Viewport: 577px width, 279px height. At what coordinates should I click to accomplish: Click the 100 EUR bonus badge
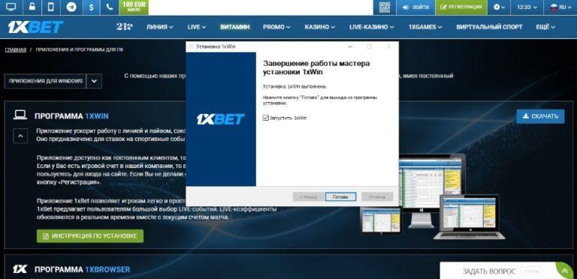(x=134, y=7)
